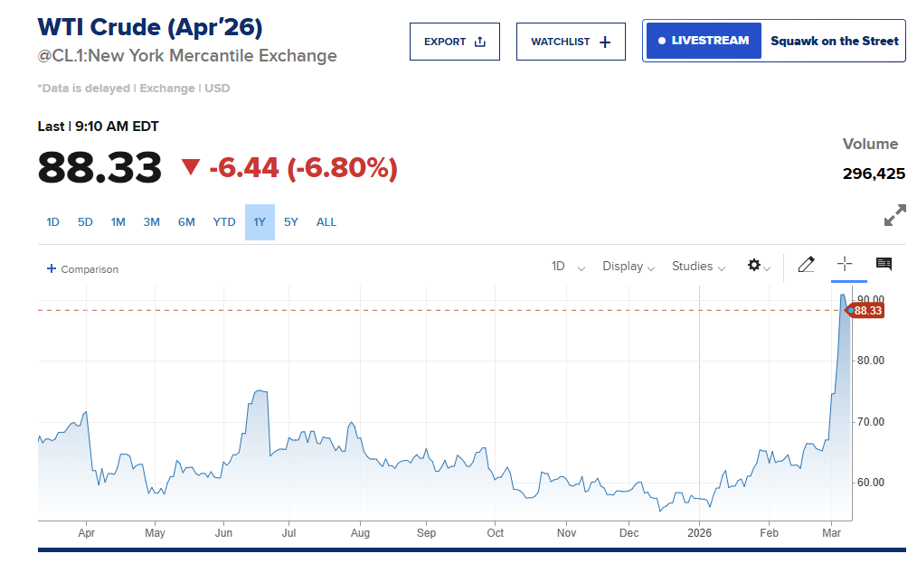Select the 5D time range tab
917x563 pixels.
[85, 222]
